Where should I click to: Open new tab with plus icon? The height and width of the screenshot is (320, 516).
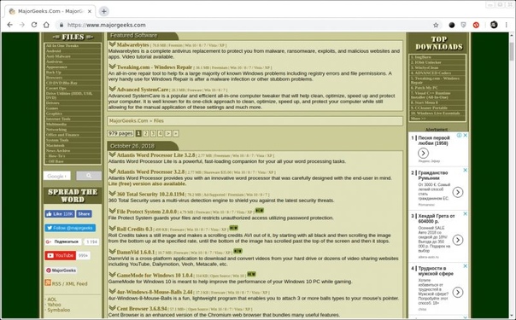point(103,11)
